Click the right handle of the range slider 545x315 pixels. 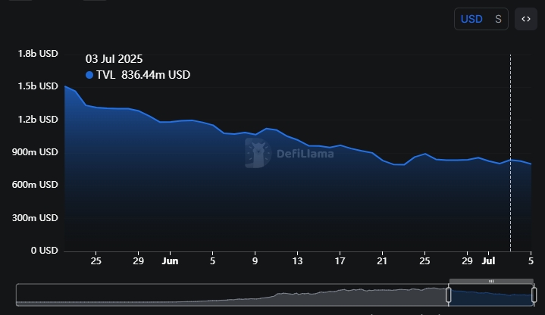coord(534,295)
